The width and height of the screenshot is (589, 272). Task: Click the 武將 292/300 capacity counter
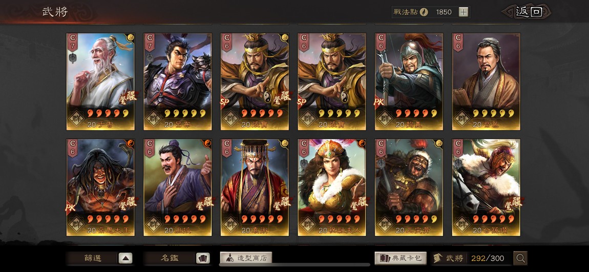click(x=471, y=258)
